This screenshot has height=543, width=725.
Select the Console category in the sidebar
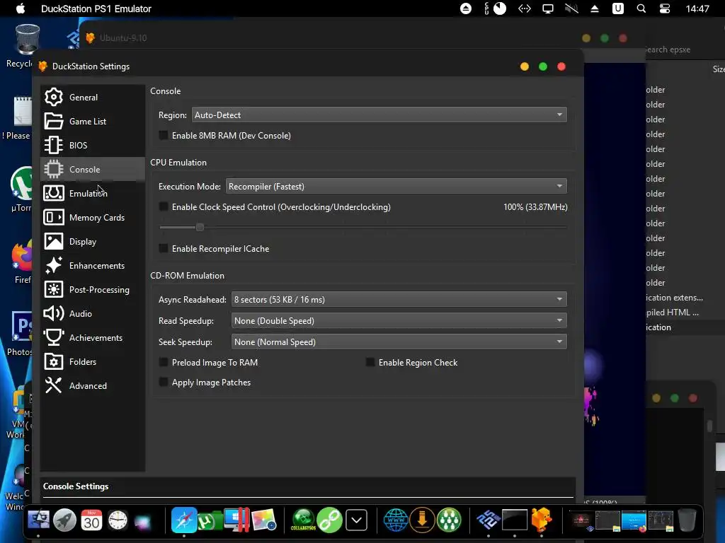click(x=93, y=170)
